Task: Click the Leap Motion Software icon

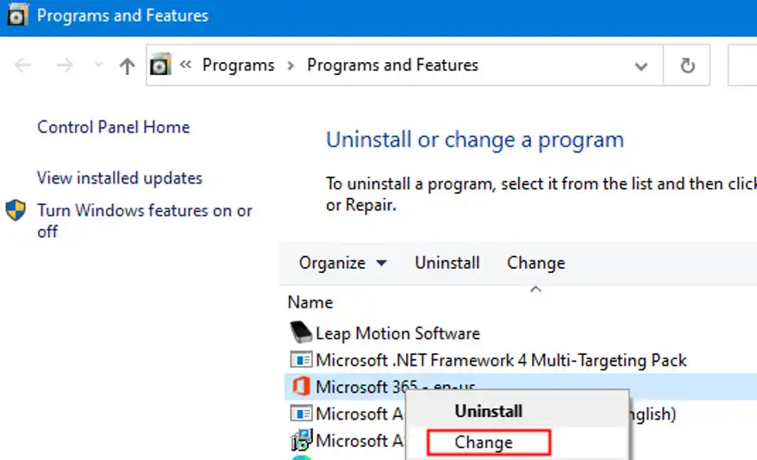Action: coord(300,333)
